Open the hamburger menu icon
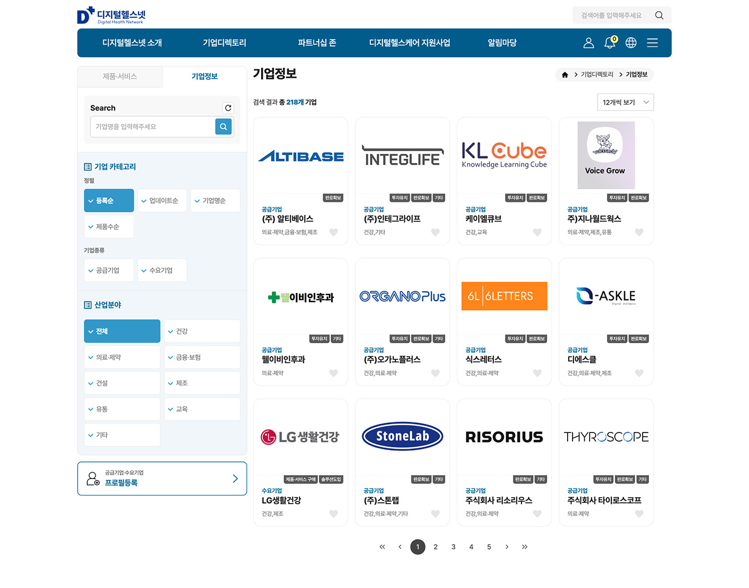 click(x=652, y=43)
